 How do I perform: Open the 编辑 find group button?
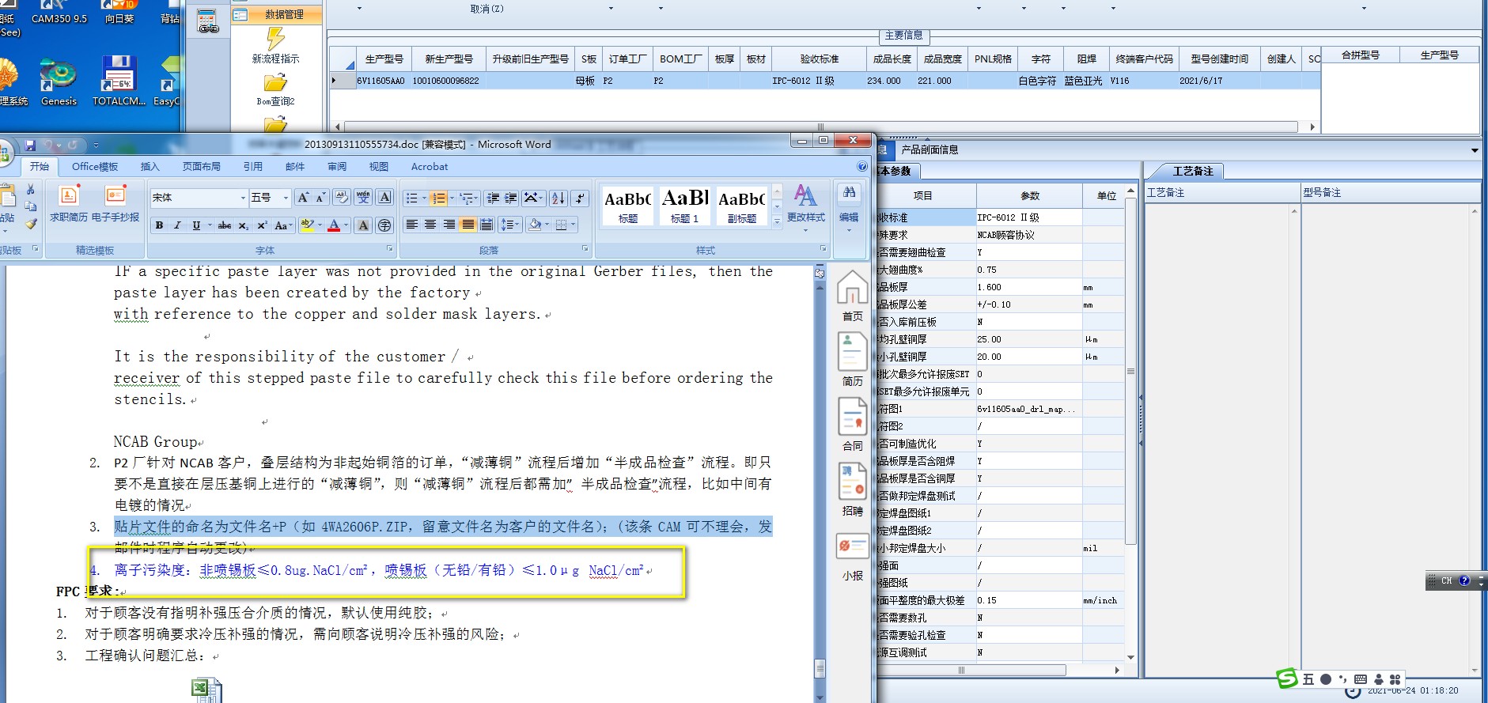(x=849, y=210)
